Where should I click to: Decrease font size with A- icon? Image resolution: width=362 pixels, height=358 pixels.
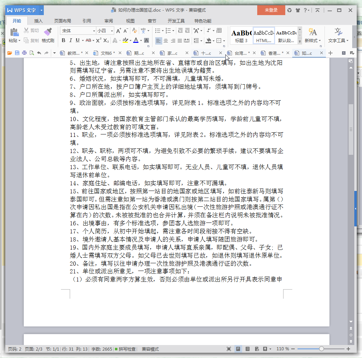pyautogui.click(x=126, y=31)
